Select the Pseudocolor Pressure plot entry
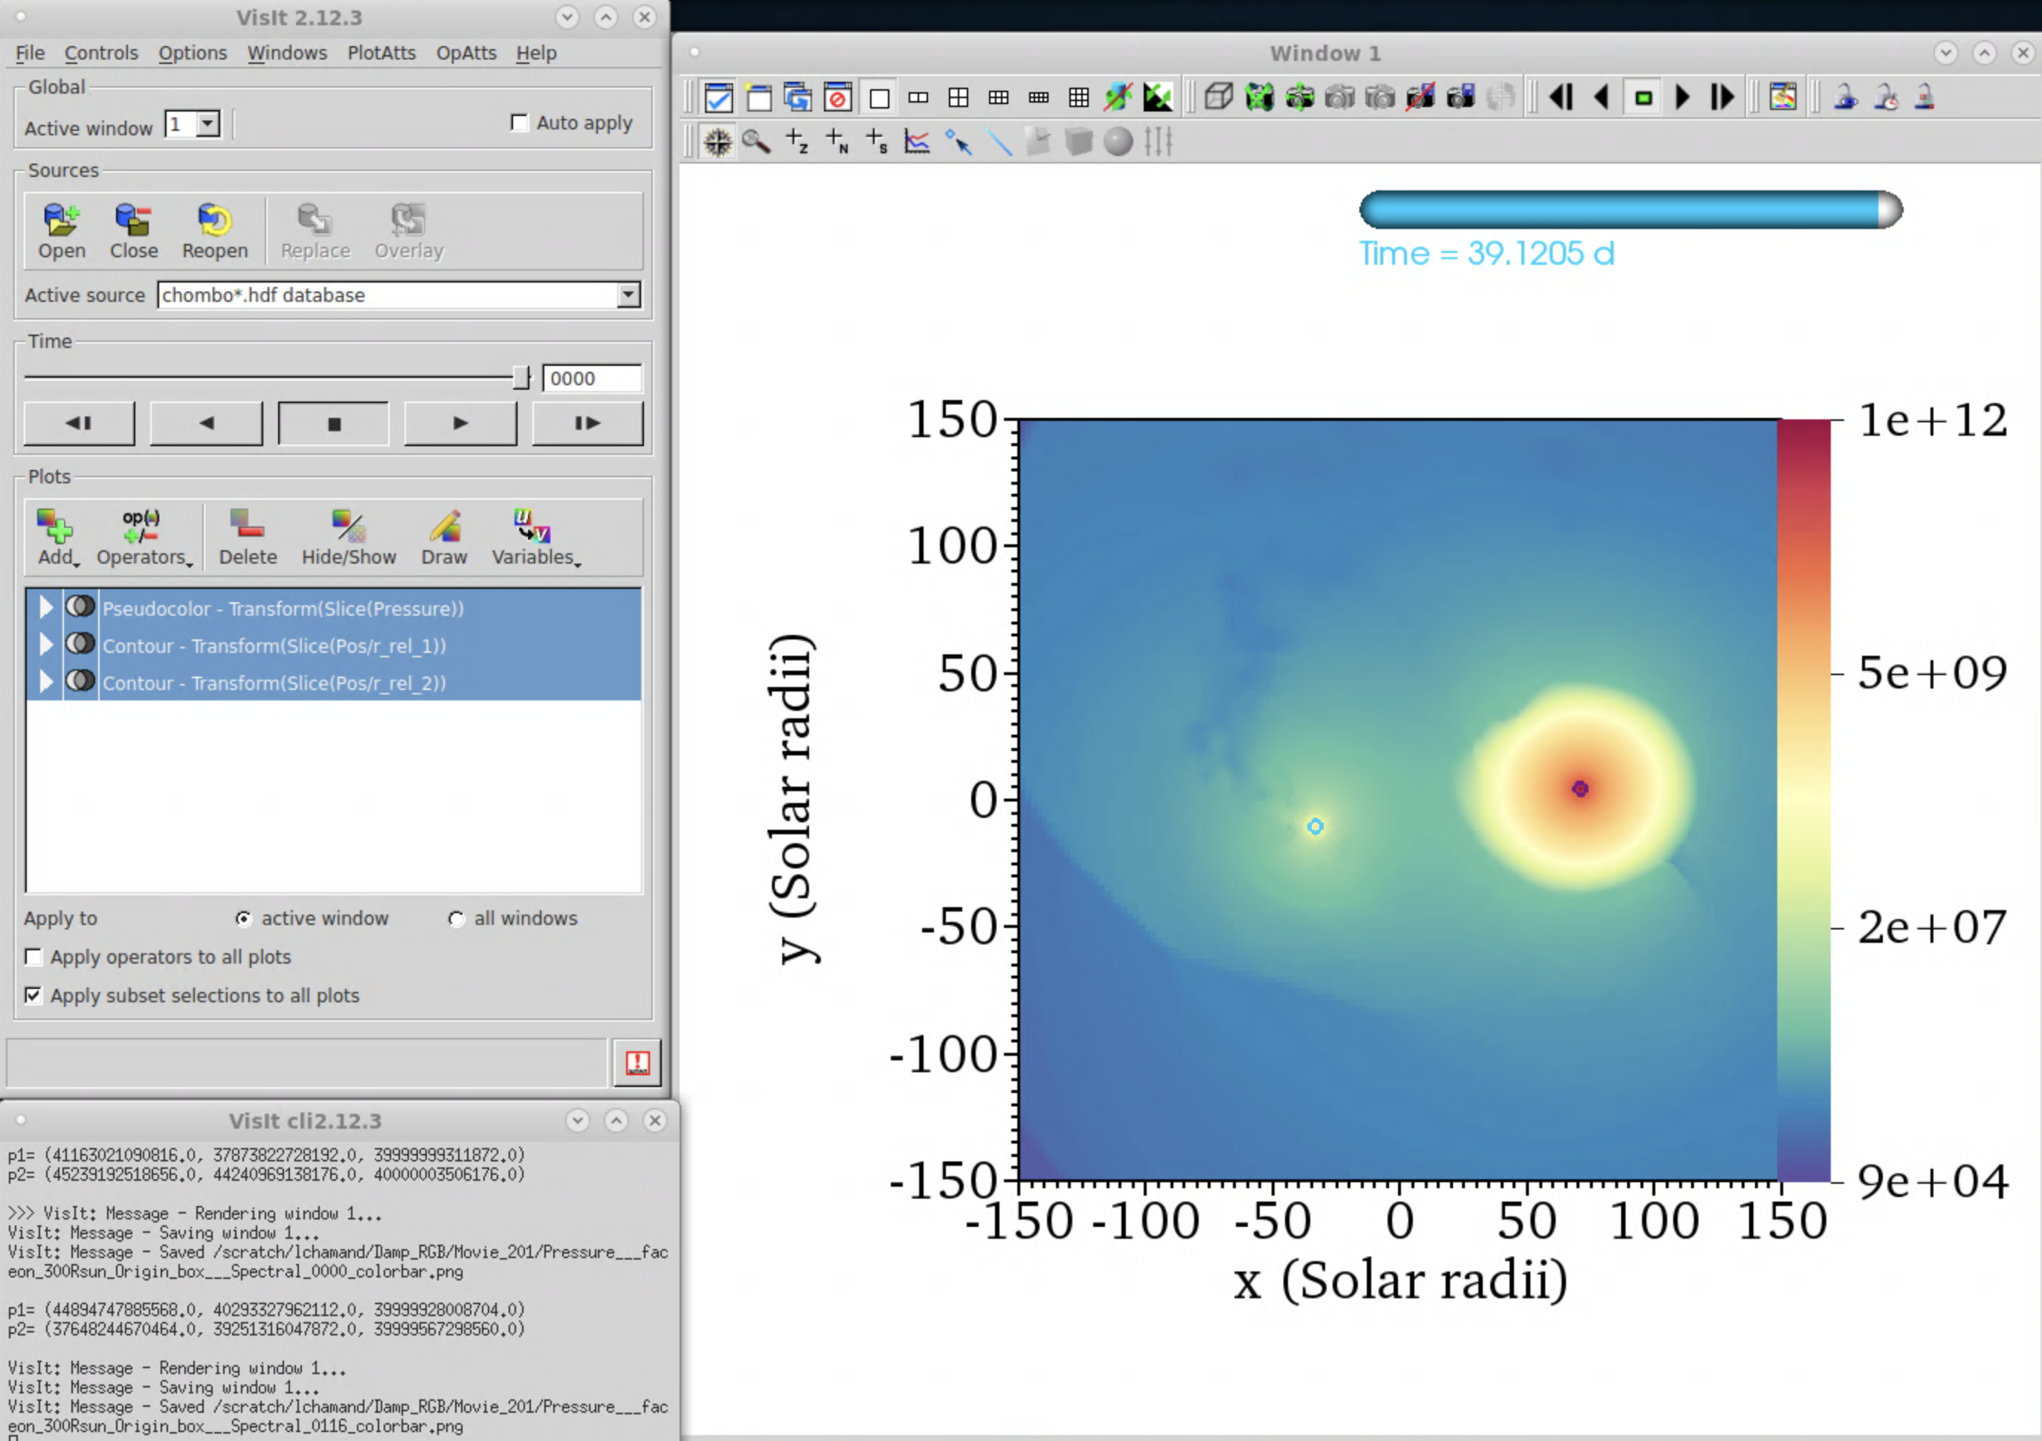Image resolution: width=2042 pixels, height=1441 pixels. click(332, 607)
